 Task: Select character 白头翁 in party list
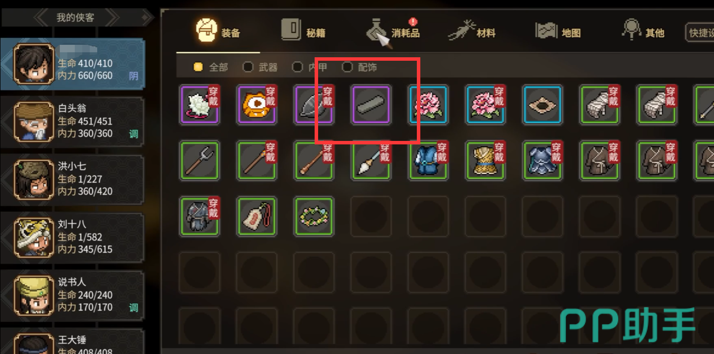73,120
